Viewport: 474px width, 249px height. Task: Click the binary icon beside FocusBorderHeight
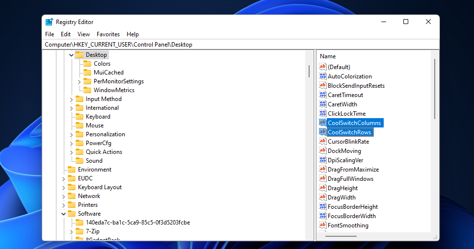pyautogui.click(x=322, y=207)
